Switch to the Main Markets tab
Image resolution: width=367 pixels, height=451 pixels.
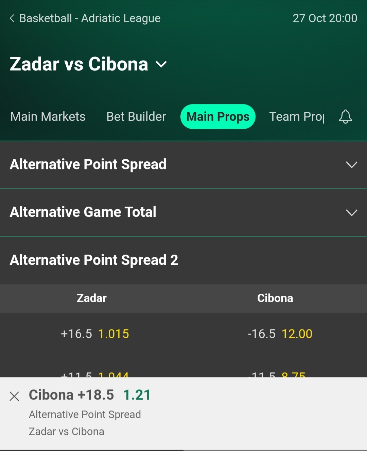(x=48, y=117)
